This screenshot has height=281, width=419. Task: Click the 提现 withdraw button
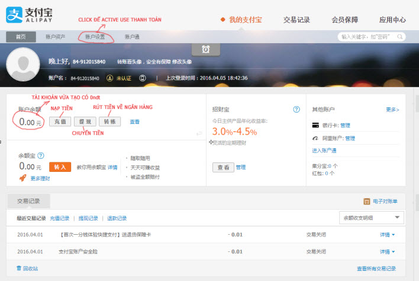pos(85,122)
